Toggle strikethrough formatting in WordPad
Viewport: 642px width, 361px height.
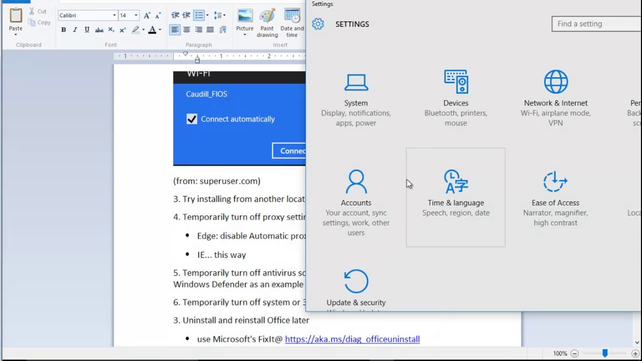click(99, 30)
